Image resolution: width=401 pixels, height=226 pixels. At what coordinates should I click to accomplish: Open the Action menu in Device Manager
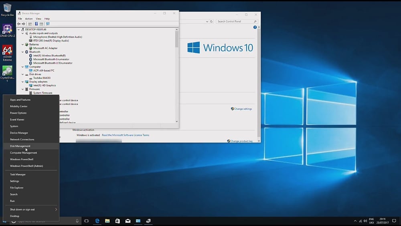click(x=29, y=19)
